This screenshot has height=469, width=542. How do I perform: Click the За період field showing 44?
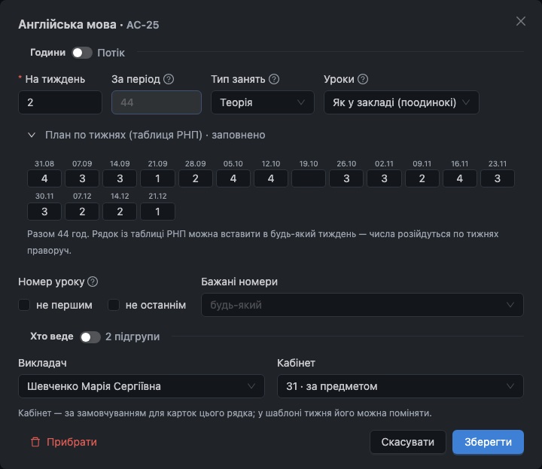pyautogui.click(x=157, y=102)
